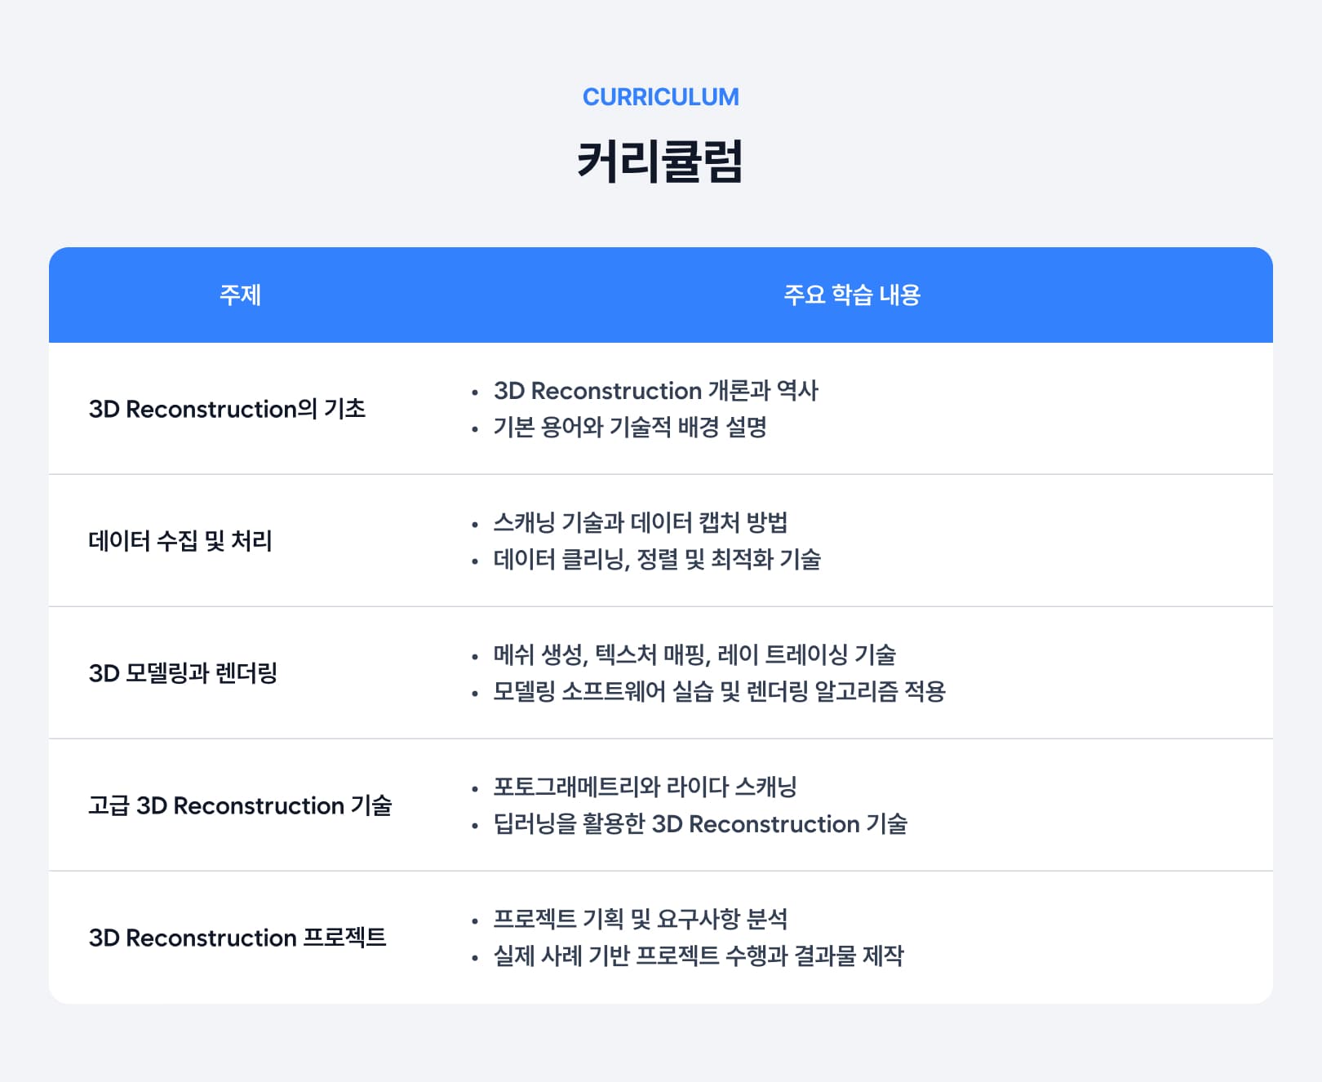Click 모델링 소프트웨어 실습 및 렌더링 알고리즘 적용 bullet

click(719, 692)
